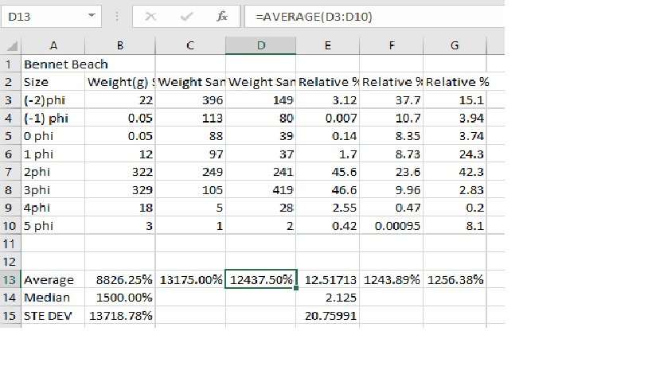The image size is (652, 366).
Task: Click the 5 phi row label cell
Action: (x=53, y=225)
